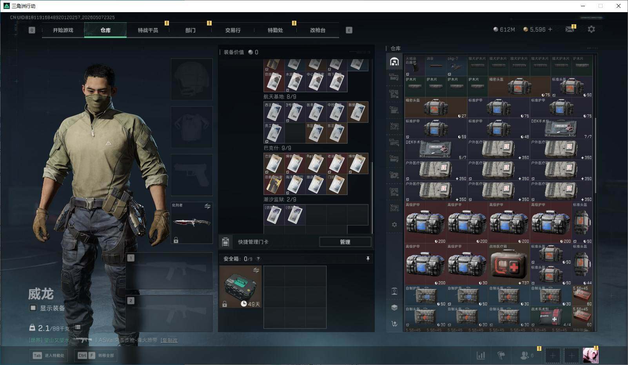Viewport: 628px width, 365px height.
Task: Click the 612M currency balance
Action: pyautogui.click(x=504, y=29)
